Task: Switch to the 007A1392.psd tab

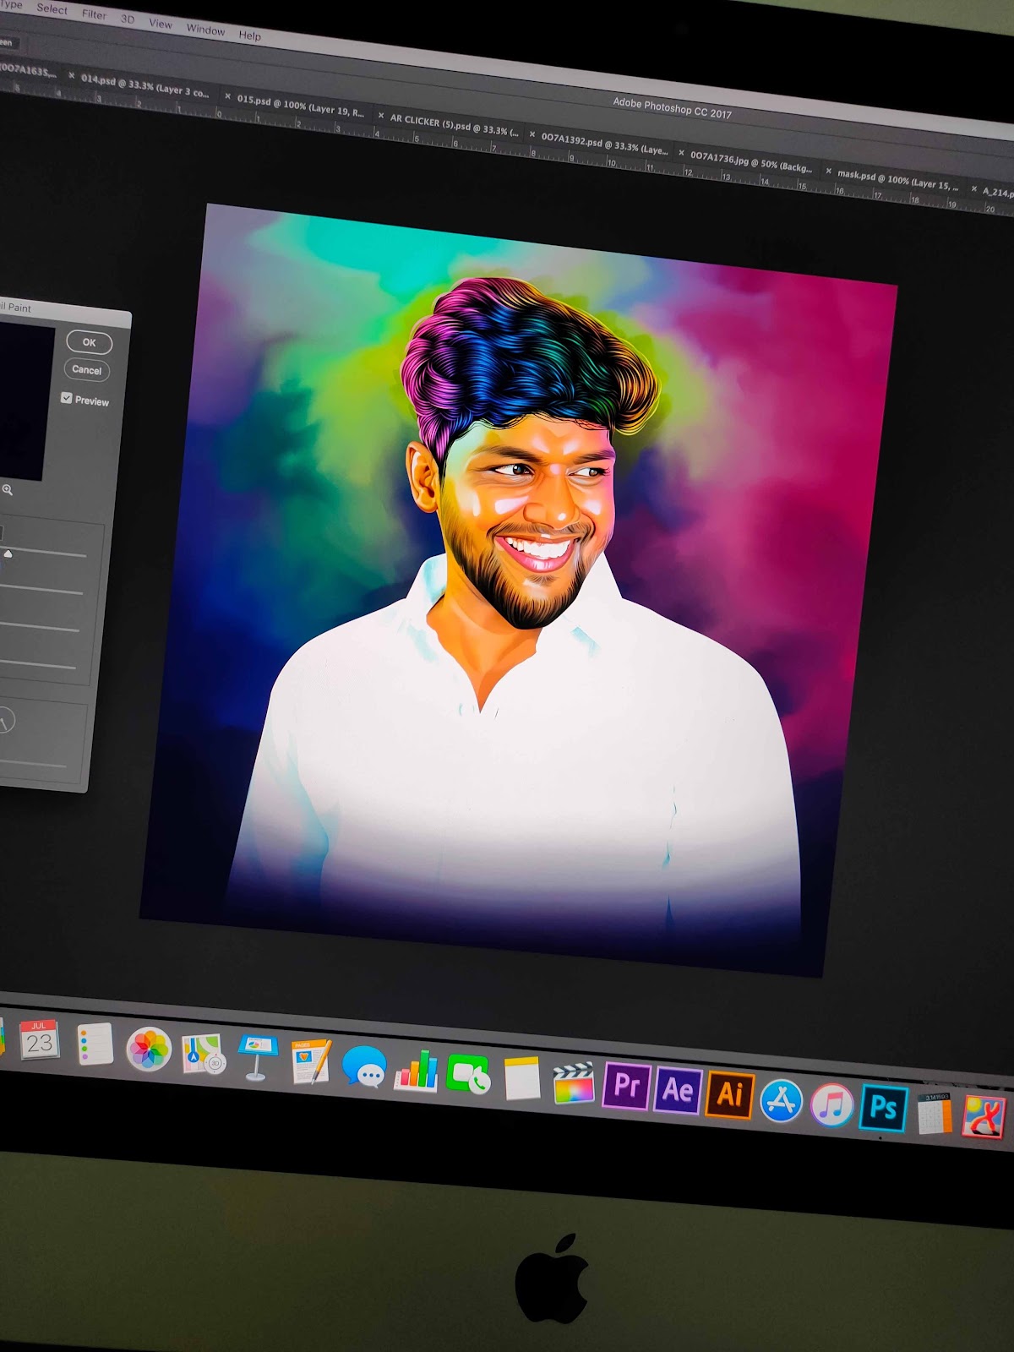Action: click(x=604, y=142)
